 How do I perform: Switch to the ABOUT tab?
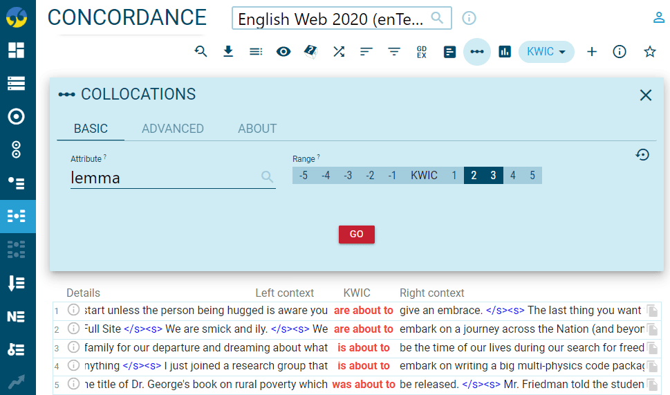click(x=257, y=129)
